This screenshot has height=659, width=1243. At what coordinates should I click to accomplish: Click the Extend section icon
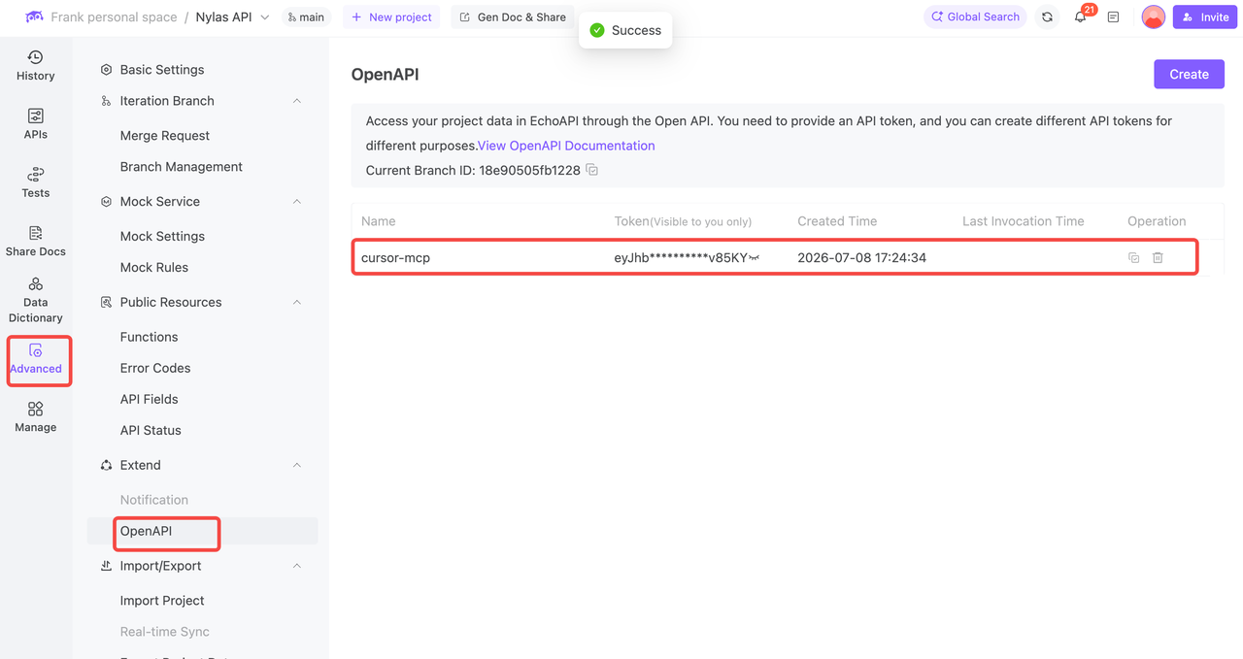click(106, 466)
